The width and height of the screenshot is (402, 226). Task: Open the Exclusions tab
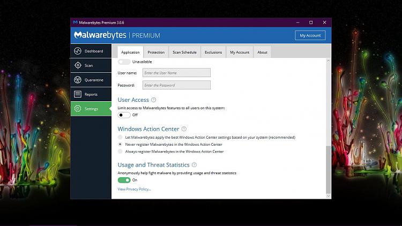pos(213,52)
